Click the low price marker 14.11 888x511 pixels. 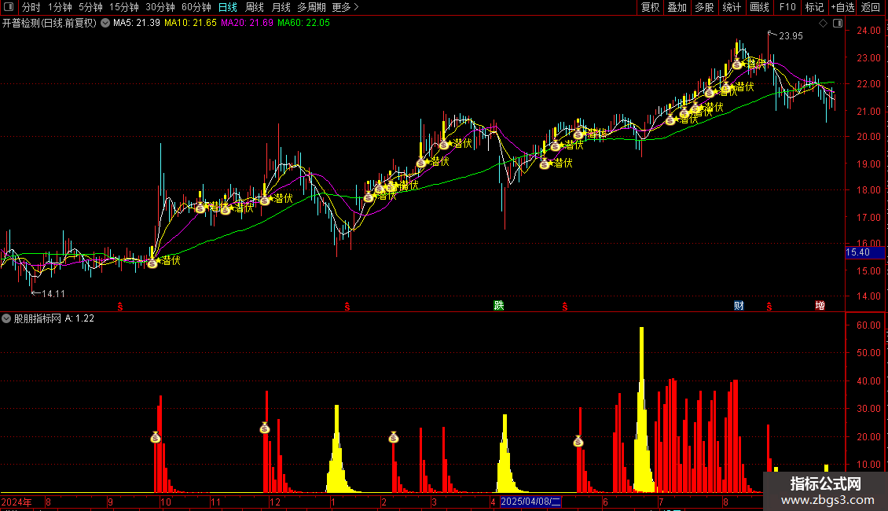(53, 293)
